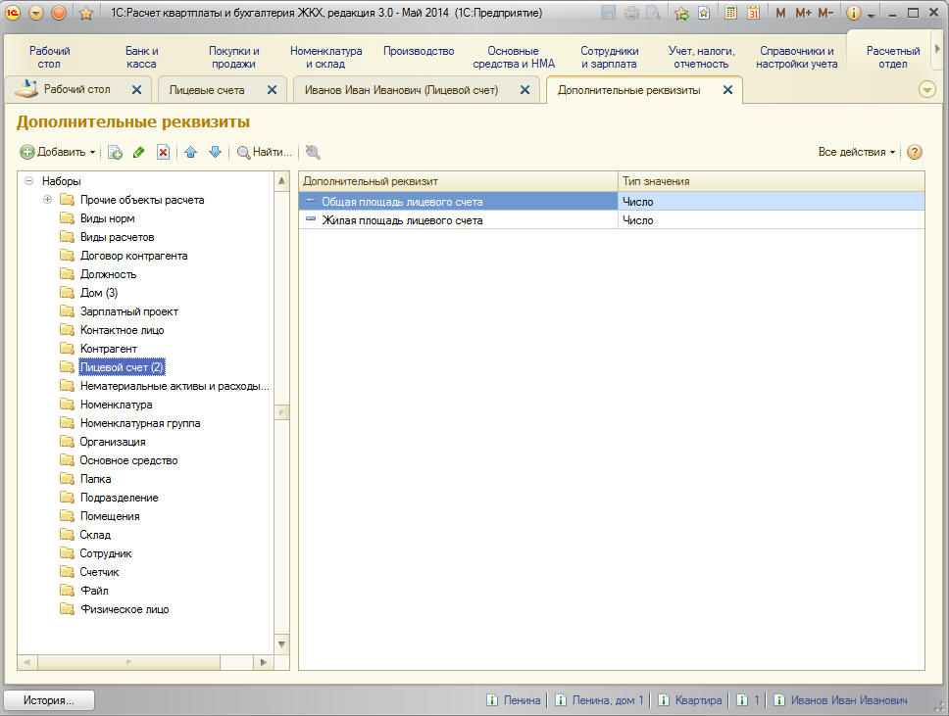949x716 pixels.
Task: Open the Расчетный отдел section
Action: [893, 58]
